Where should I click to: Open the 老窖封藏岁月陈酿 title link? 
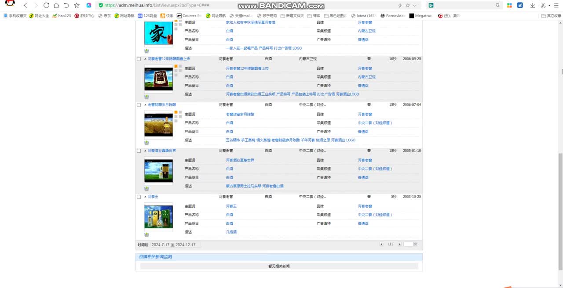point(162,105)
